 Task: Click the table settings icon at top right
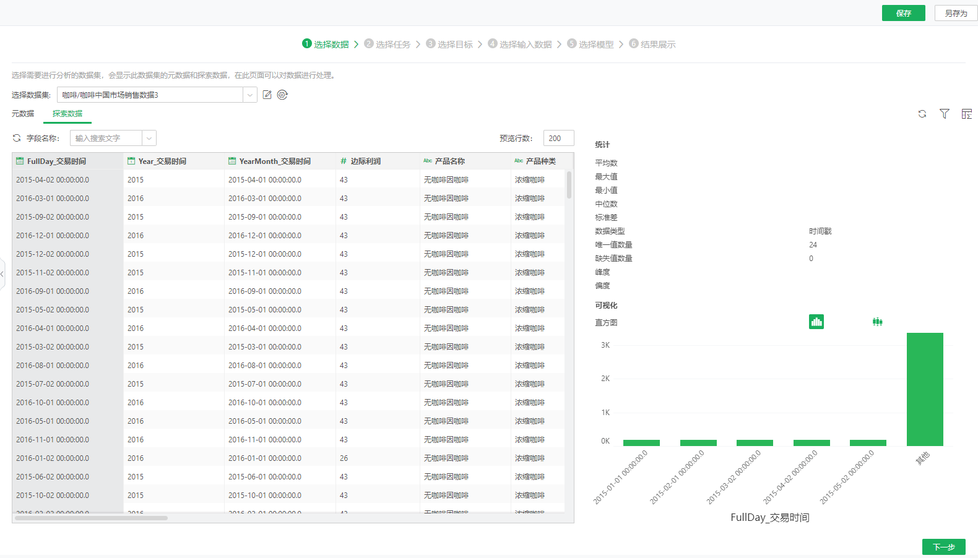(x=967, y=114)
